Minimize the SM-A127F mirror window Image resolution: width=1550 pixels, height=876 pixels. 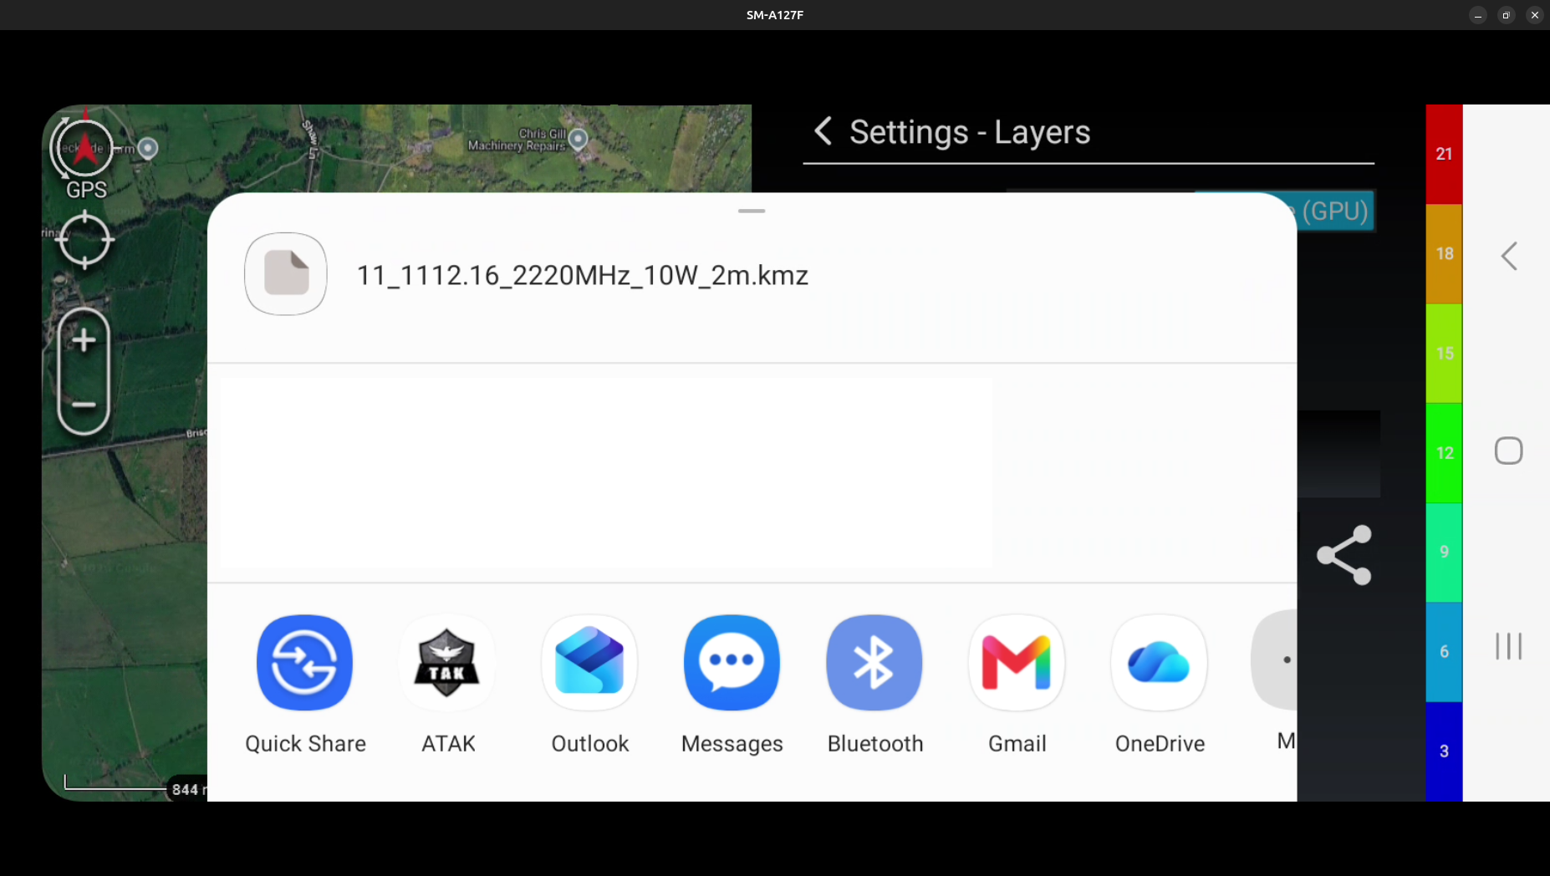1478,15
